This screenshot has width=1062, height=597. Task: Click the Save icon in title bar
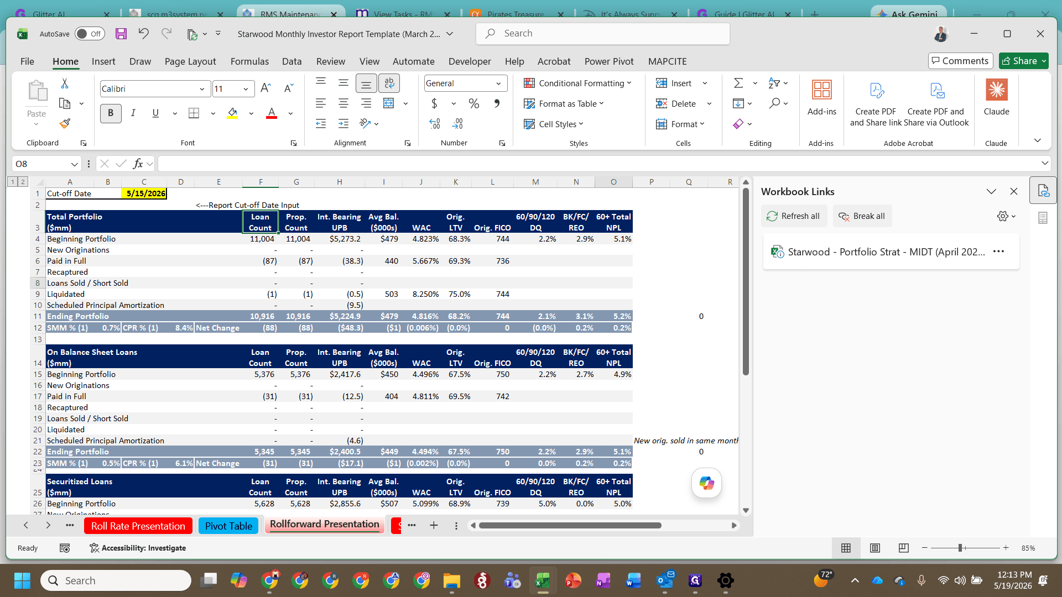pos(121,34)
